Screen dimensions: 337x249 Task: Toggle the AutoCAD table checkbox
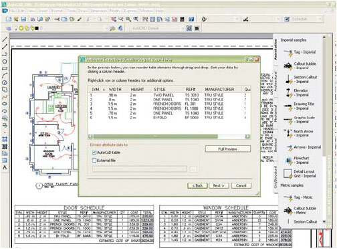click(x=94, y=153)
